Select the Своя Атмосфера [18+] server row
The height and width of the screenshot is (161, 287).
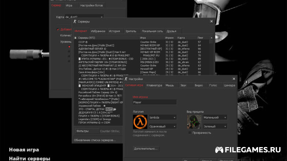click(141, 72)
